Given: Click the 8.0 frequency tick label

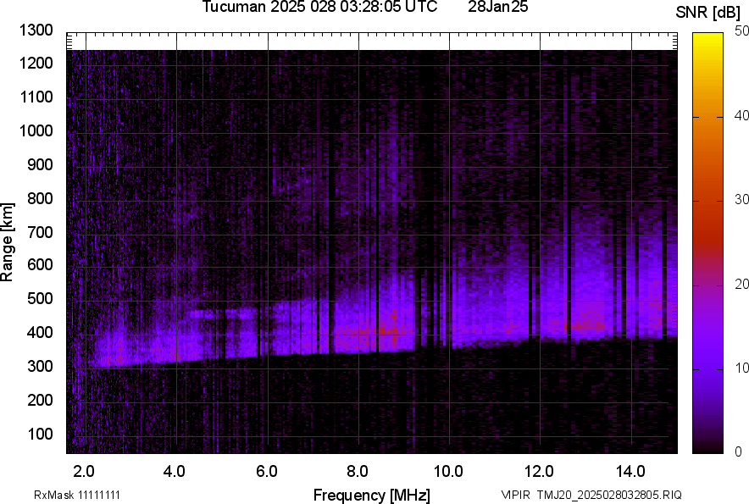Looking at the screenshot, I should click(357, 470).
